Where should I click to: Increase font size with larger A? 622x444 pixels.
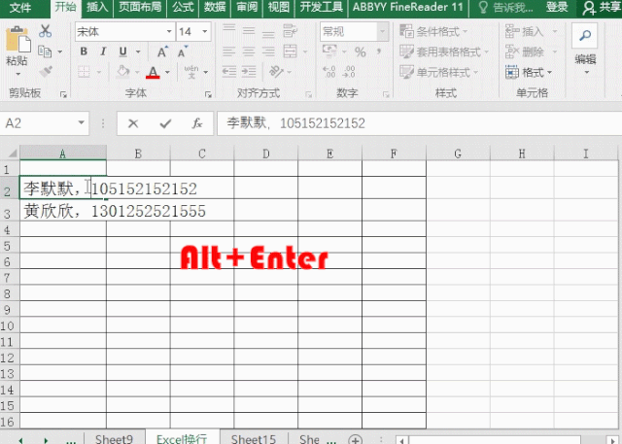coord(162,51)
